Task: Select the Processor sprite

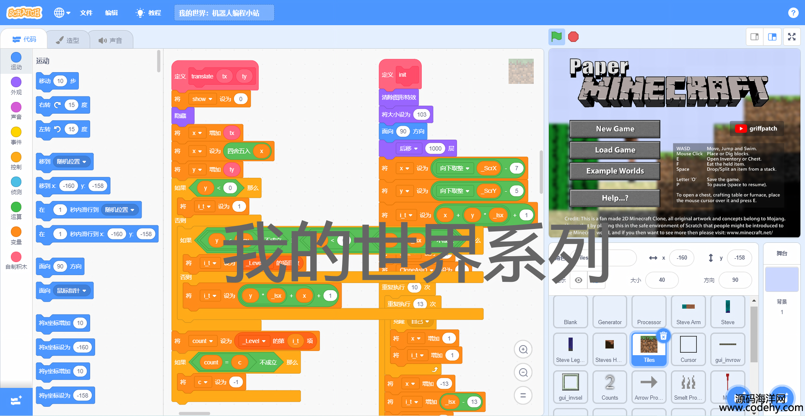Action: click(649, 311)
